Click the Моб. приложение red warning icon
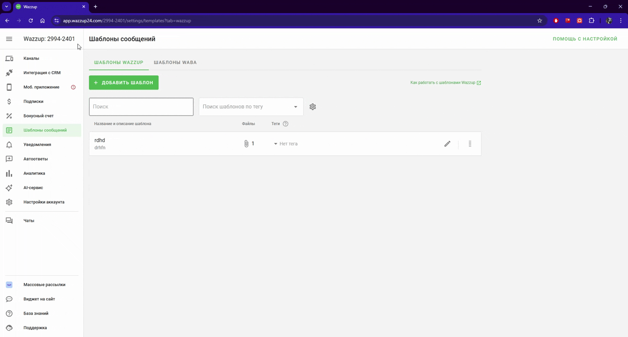 pyautogui.click(x=73, y=87)
